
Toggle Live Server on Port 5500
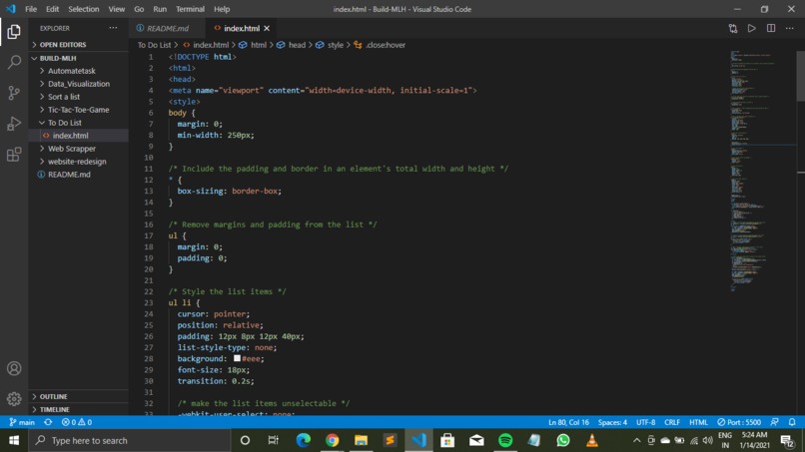[x=739, y=422]
